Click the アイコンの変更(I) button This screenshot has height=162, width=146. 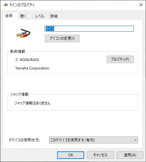62,38
